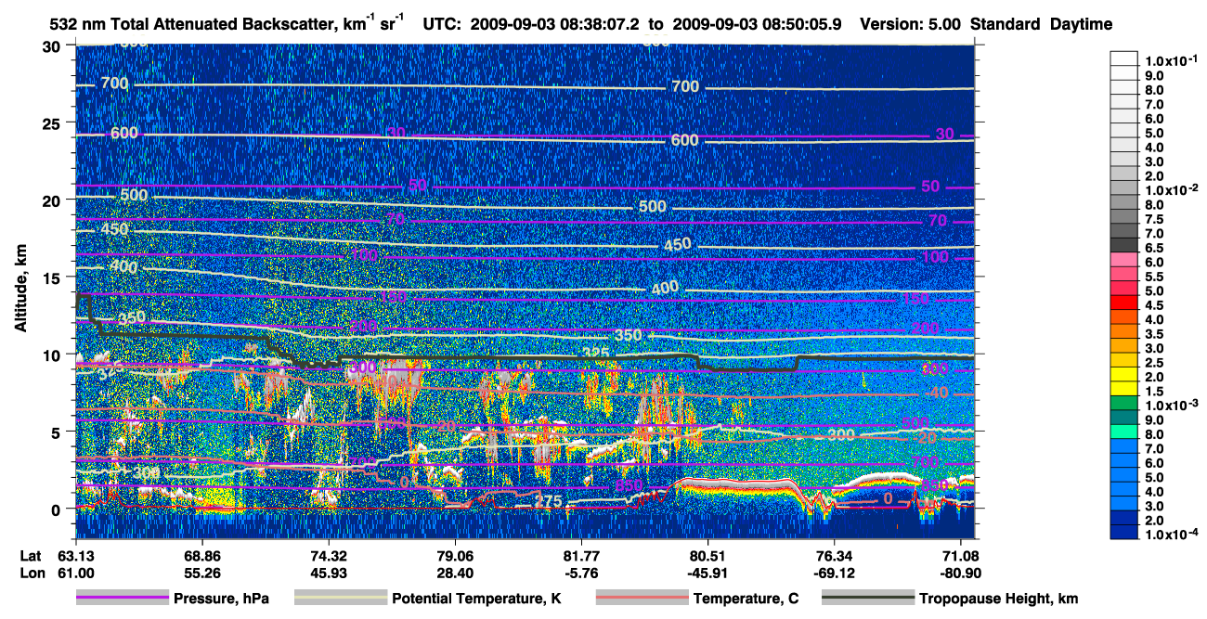Click the 'Potential Temperature, K' legend label
This screenshot has width=1207, height=619.
(x=476, y=599)
